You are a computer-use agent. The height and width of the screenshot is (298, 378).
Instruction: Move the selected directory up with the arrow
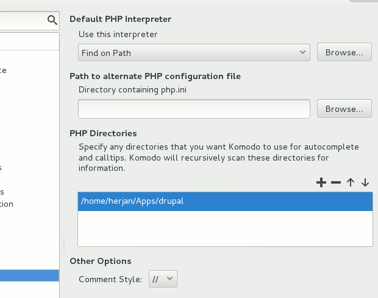tap(351, 182)
